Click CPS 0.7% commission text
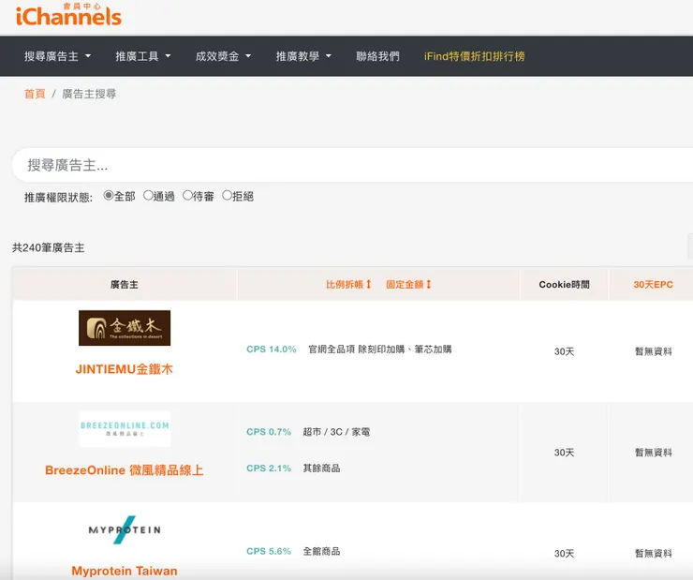Viewport: 693px width, 580px height. (269, 432)
